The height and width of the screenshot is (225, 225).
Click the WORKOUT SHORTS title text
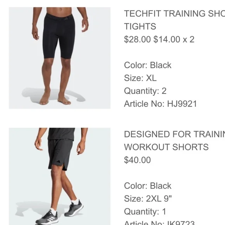point(166,147)
